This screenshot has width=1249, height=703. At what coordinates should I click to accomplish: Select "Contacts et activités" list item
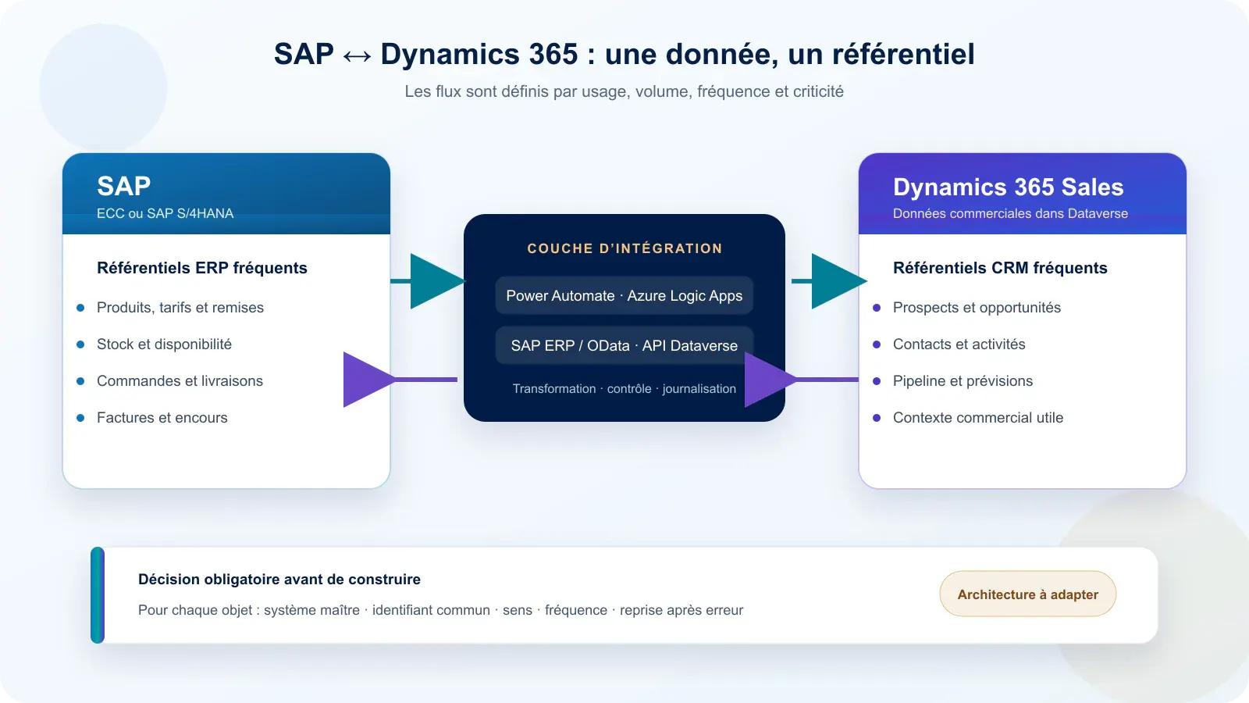tap(959, 344)
